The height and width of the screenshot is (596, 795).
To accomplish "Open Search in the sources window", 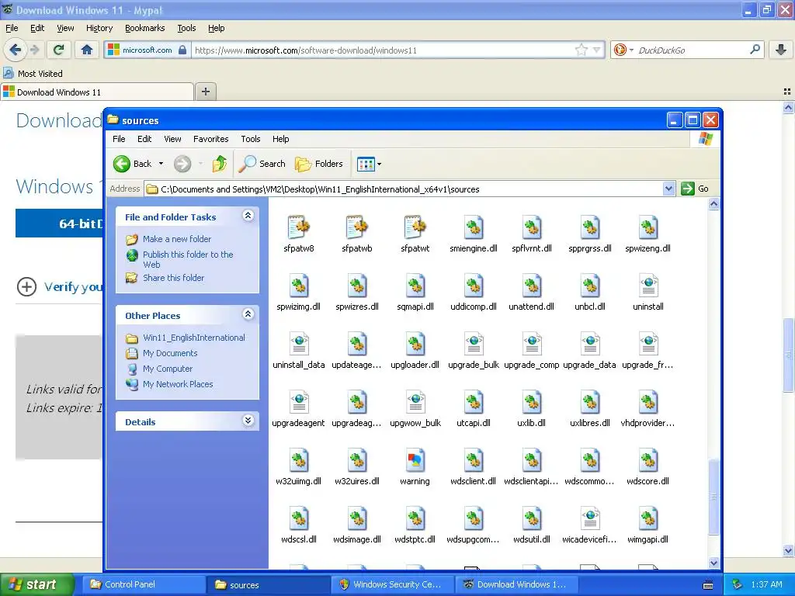I will (x=262, y=164).
